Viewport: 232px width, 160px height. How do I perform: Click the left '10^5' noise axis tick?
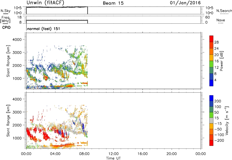pos(18,8)
